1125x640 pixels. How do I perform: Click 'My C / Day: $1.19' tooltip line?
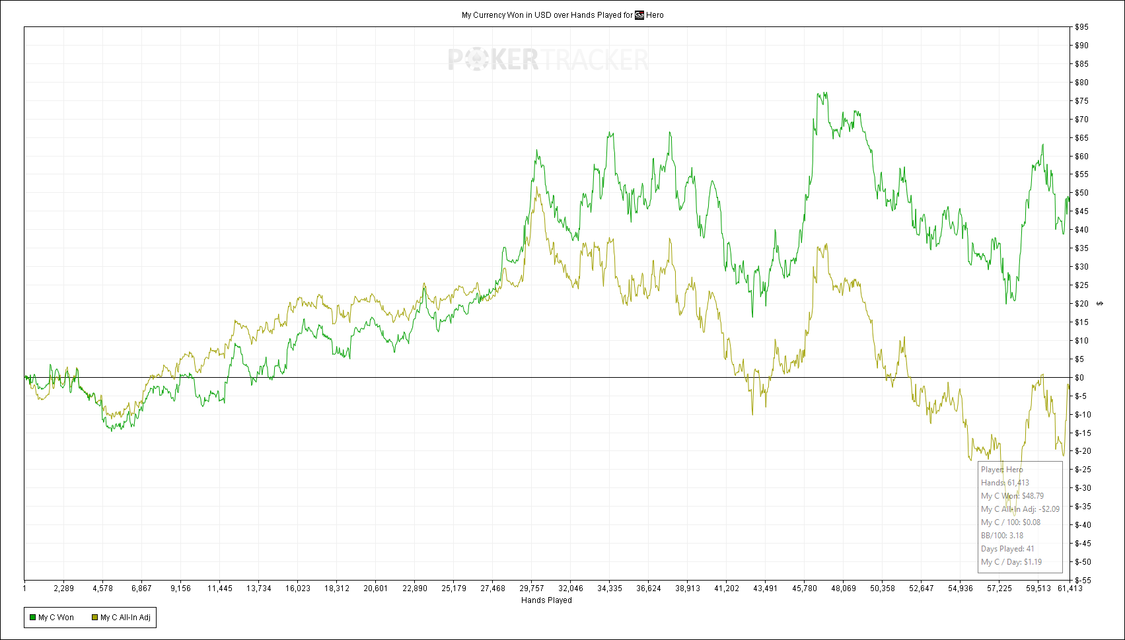pos(1011,562)
